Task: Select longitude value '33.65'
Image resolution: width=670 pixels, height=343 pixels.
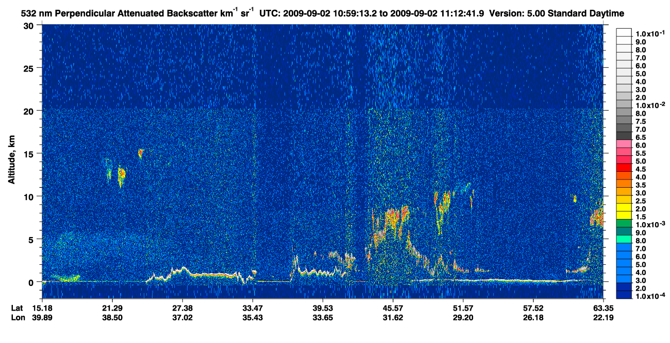Action: click(x=323, y=317)
